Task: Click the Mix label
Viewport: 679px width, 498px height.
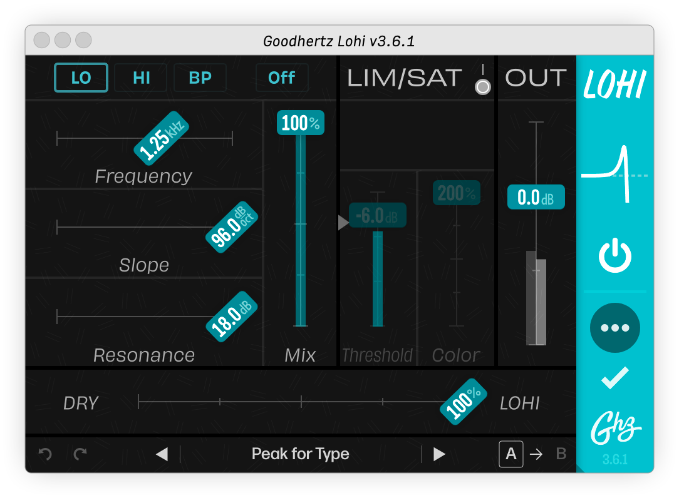Action: (300, 355)
